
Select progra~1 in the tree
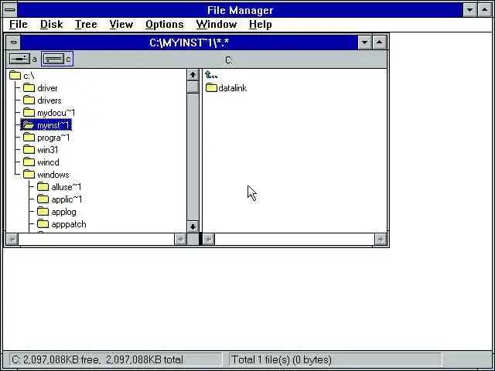tap(53, 138)
